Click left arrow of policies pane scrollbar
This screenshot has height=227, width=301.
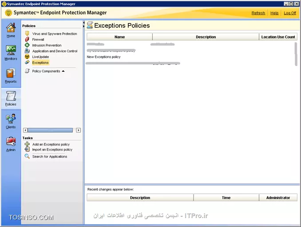pyautogui.click(x=25, y=130)
